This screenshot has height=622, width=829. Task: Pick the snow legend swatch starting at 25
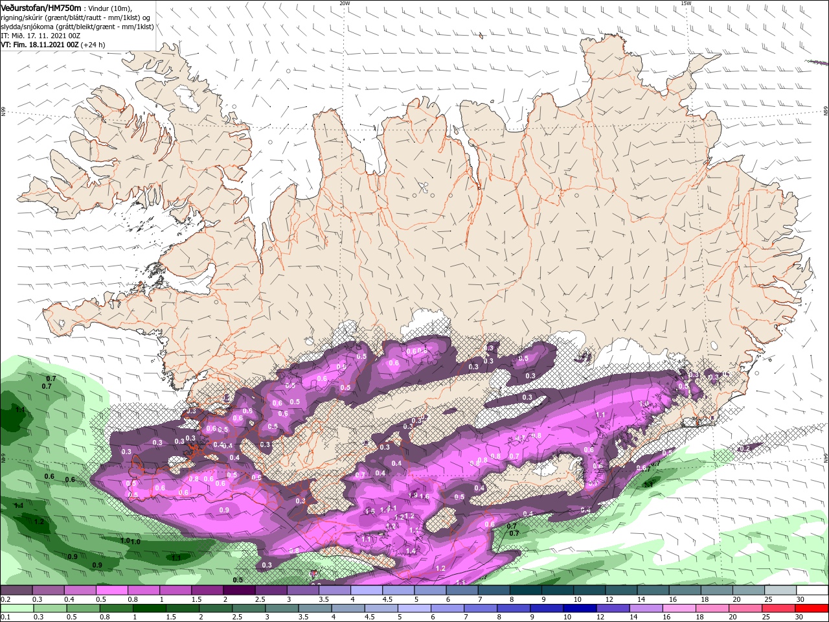pyautogui.click(x=780, y=590)
